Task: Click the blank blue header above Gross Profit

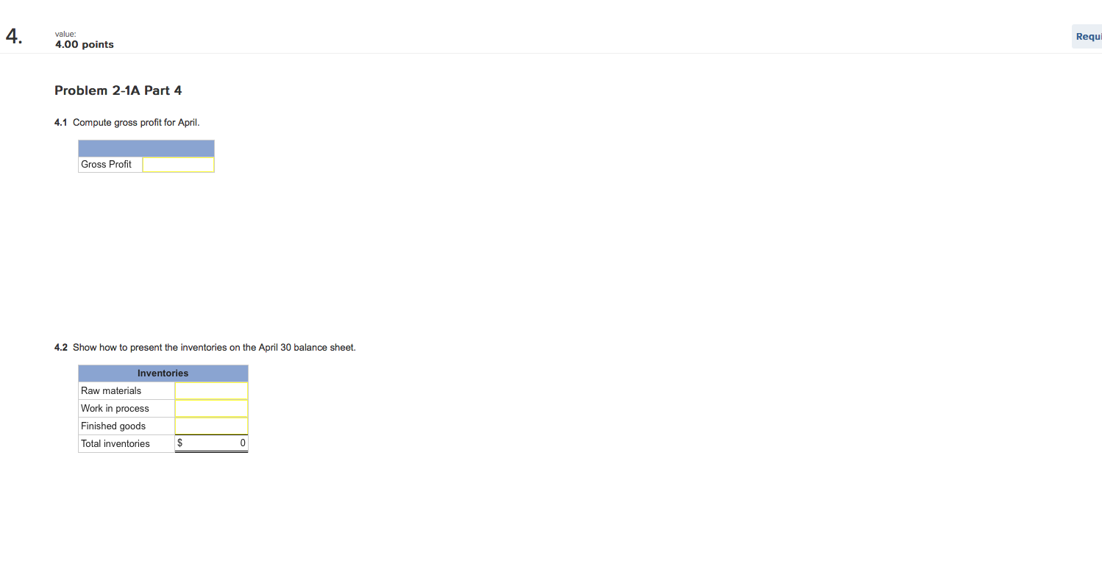Action: 146,148
